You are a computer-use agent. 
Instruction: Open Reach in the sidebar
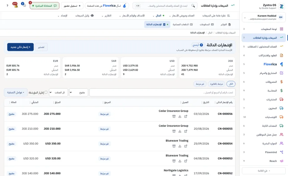point(264,161)
